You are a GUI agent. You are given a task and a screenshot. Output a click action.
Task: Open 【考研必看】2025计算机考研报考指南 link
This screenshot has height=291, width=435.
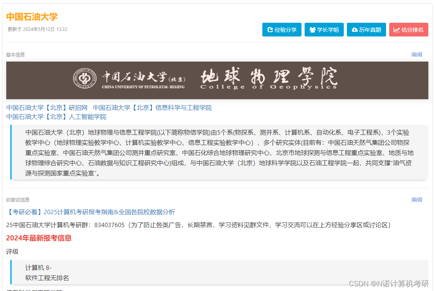click(90, 212)
